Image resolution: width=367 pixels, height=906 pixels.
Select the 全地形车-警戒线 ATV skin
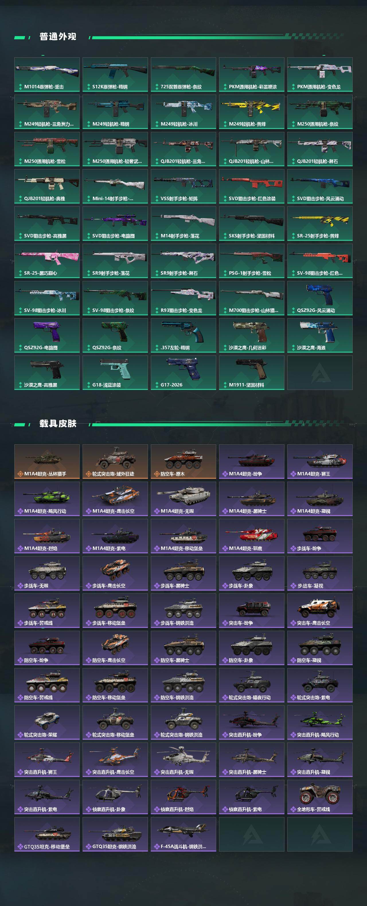[320, 797]
